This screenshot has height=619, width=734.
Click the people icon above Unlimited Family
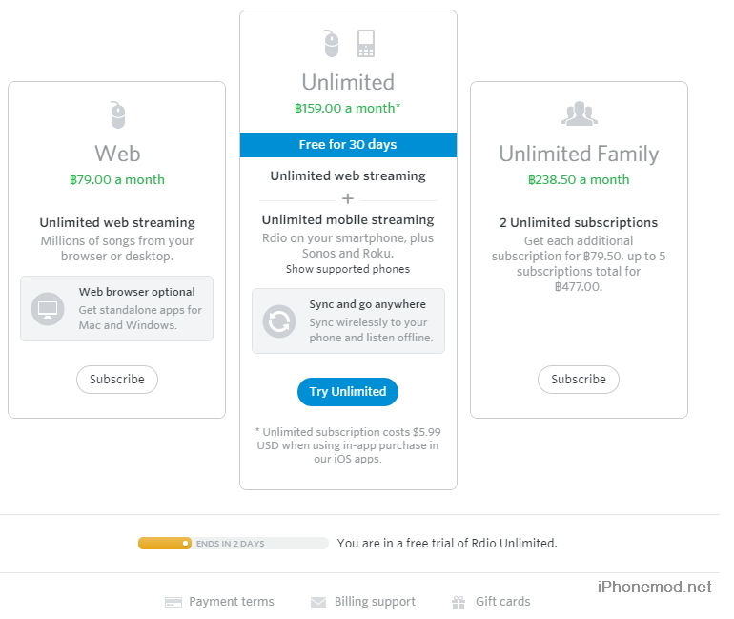(x=579, y=114)
